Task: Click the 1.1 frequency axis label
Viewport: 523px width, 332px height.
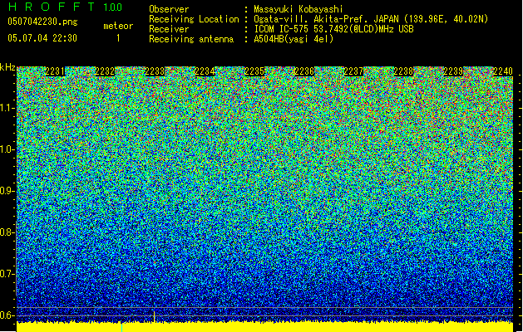Action: [7, 108]
